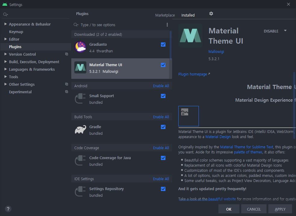Toggle the Settings Repository checkbox
296x216 pixels.
[163, 189]
